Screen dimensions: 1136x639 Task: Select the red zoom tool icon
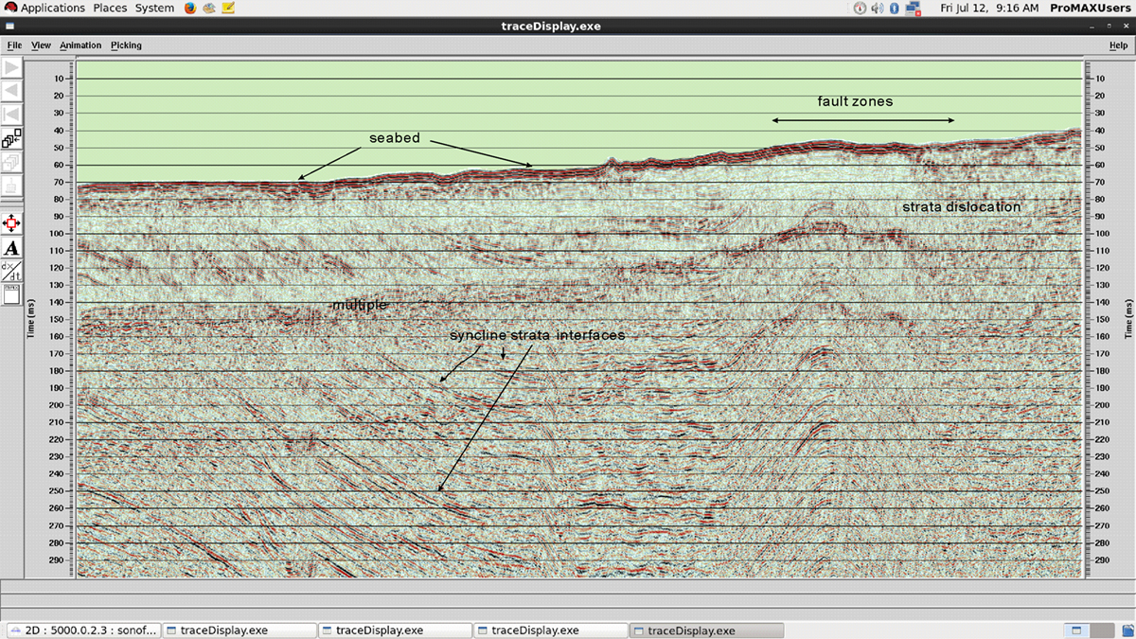[x=12, y=224]
